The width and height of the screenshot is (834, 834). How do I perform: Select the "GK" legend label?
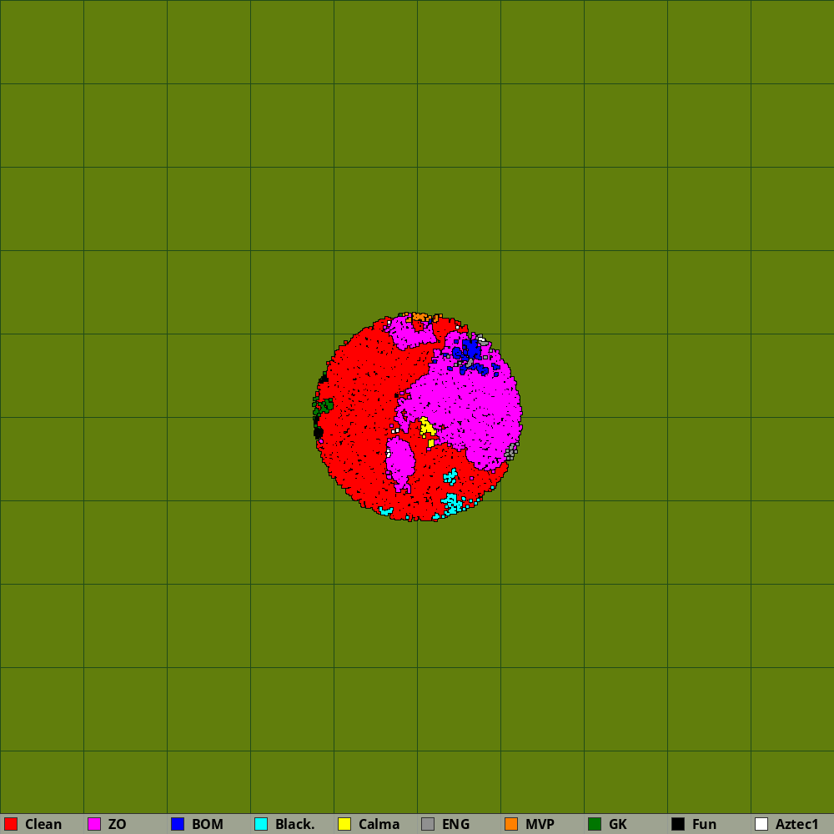click(617, 824)
